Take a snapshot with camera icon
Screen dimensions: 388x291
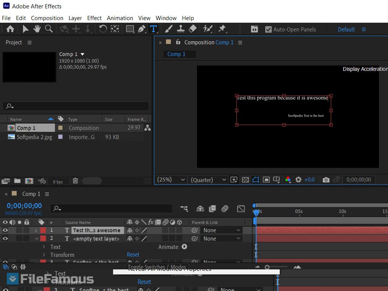tap(326, 180)
